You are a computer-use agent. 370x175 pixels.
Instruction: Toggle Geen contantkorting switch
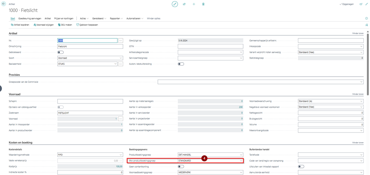180,166
